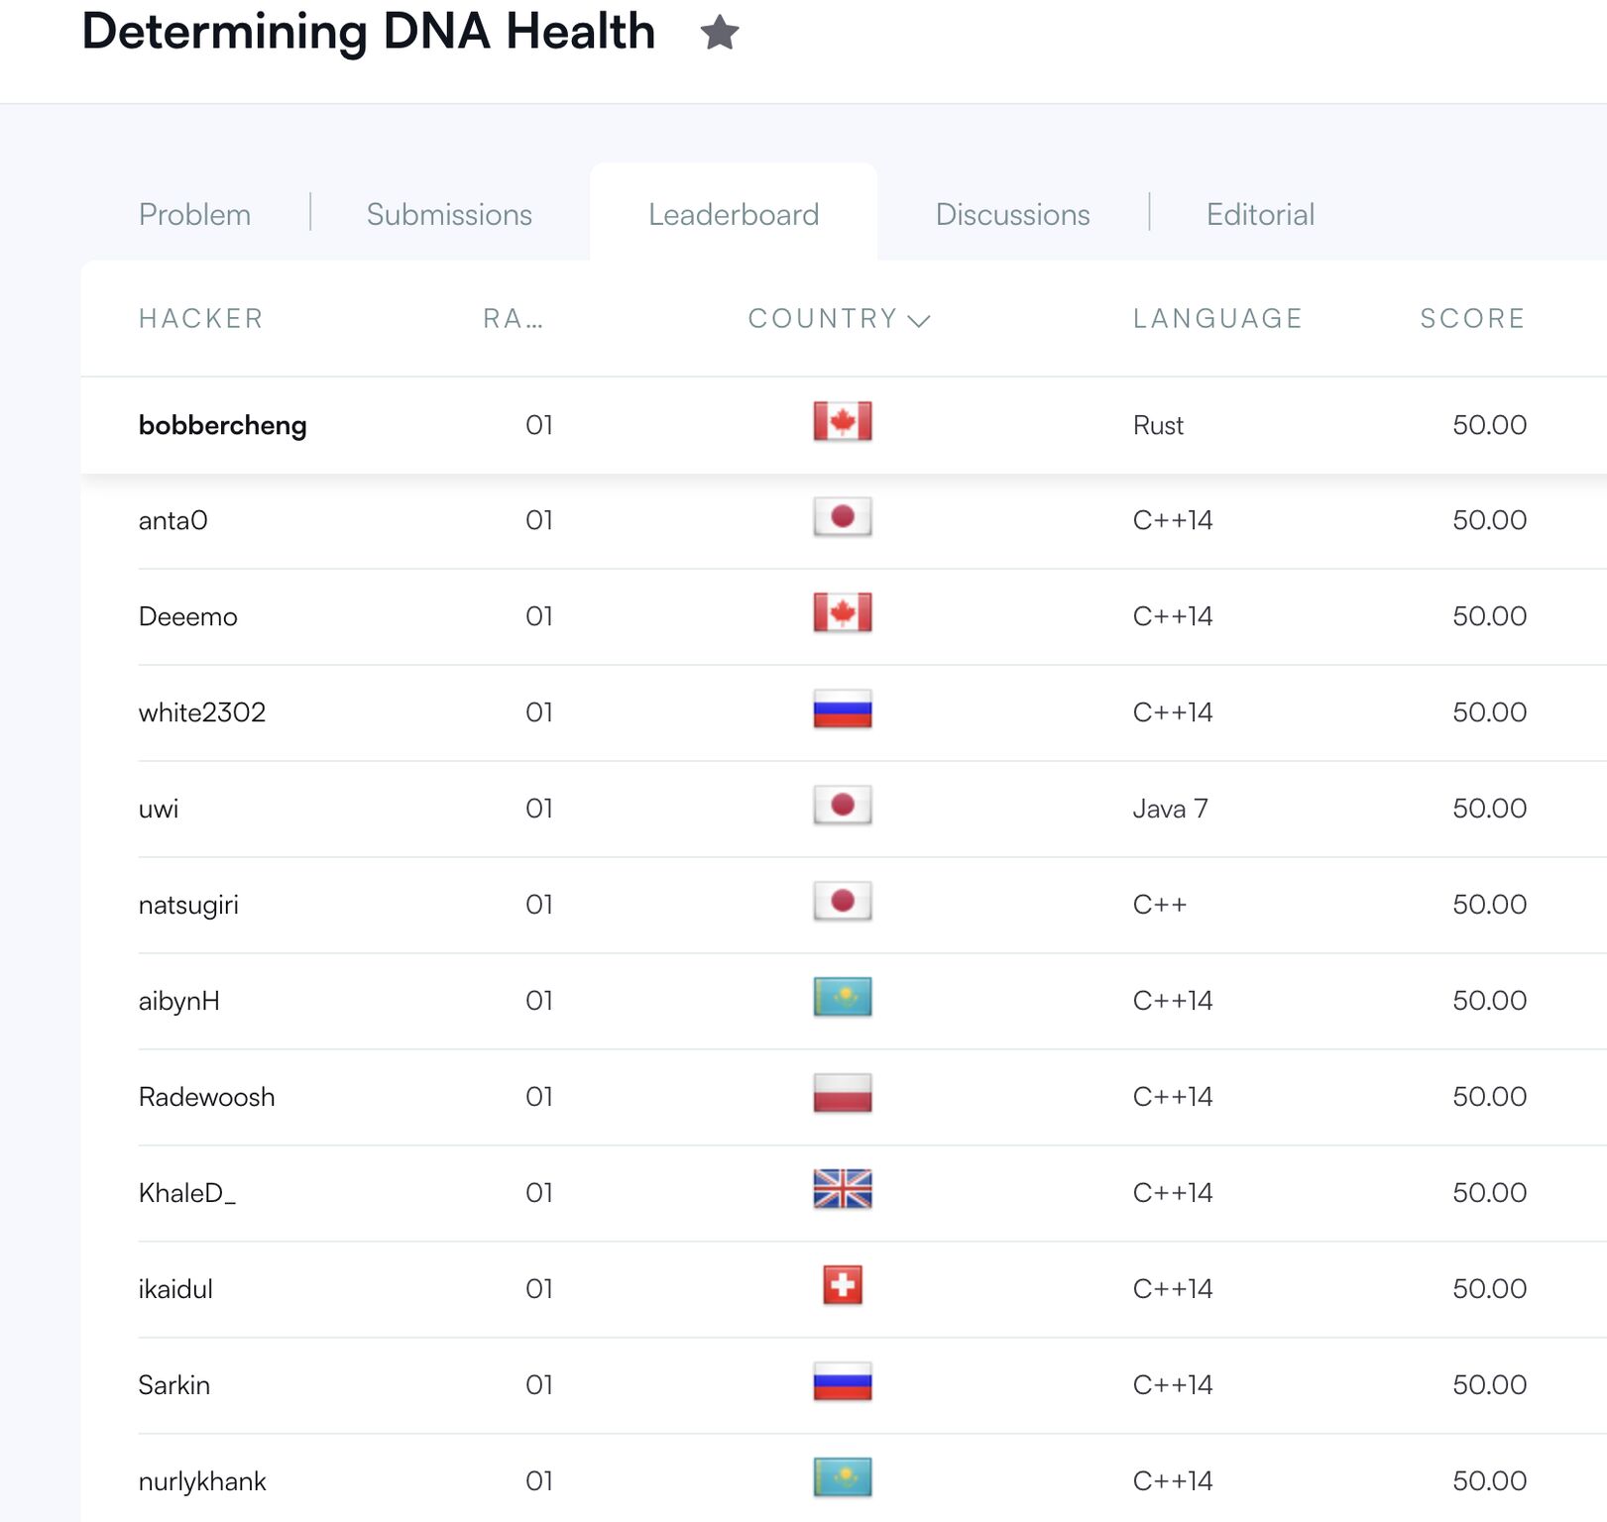Select the Leaderboard tab
Image resolution: width=1607 pixels, height=1522 pixels.
click(734, 214)
